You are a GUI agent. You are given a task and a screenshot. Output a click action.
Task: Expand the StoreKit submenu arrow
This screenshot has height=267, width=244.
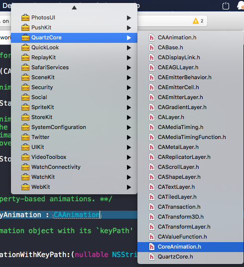tap(129, 118)
